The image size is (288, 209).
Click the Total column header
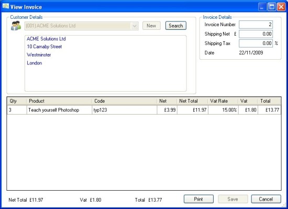(x=269, y=101)
